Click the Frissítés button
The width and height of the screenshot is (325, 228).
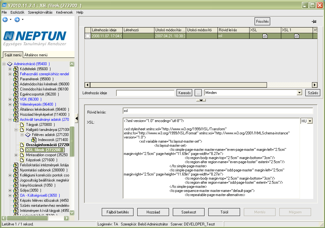(x=263, y=22)
